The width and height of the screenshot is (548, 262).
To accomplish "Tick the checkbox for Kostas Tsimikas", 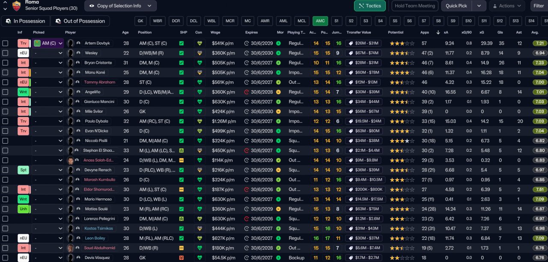I will (x=5, y=229).
